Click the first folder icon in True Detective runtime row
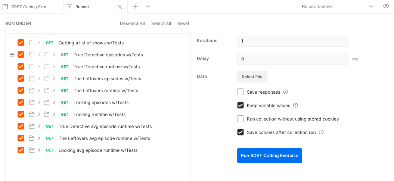The height and width of the screenshot is (181, 394). tap(31, 66)
